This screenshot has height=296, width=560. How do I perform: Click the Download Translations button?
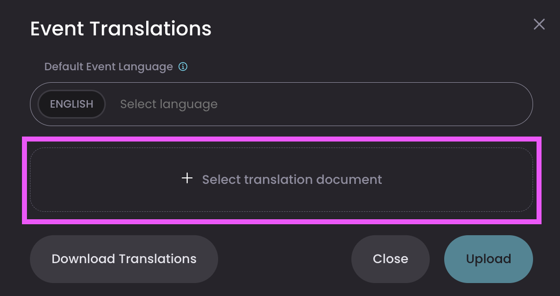coord(124,259)
